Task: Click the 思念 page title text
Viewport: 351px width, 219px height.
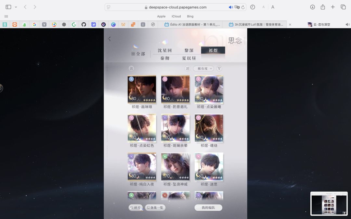Action: (x=235, y=41)
